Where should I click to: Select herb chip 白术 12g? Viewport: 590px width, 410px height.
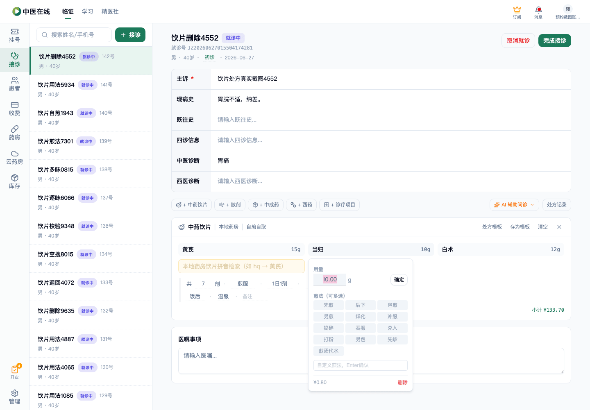tap(501, 249)
